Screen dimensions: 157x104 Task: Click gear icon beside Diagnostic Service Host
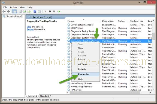click(x=69, y=34)
